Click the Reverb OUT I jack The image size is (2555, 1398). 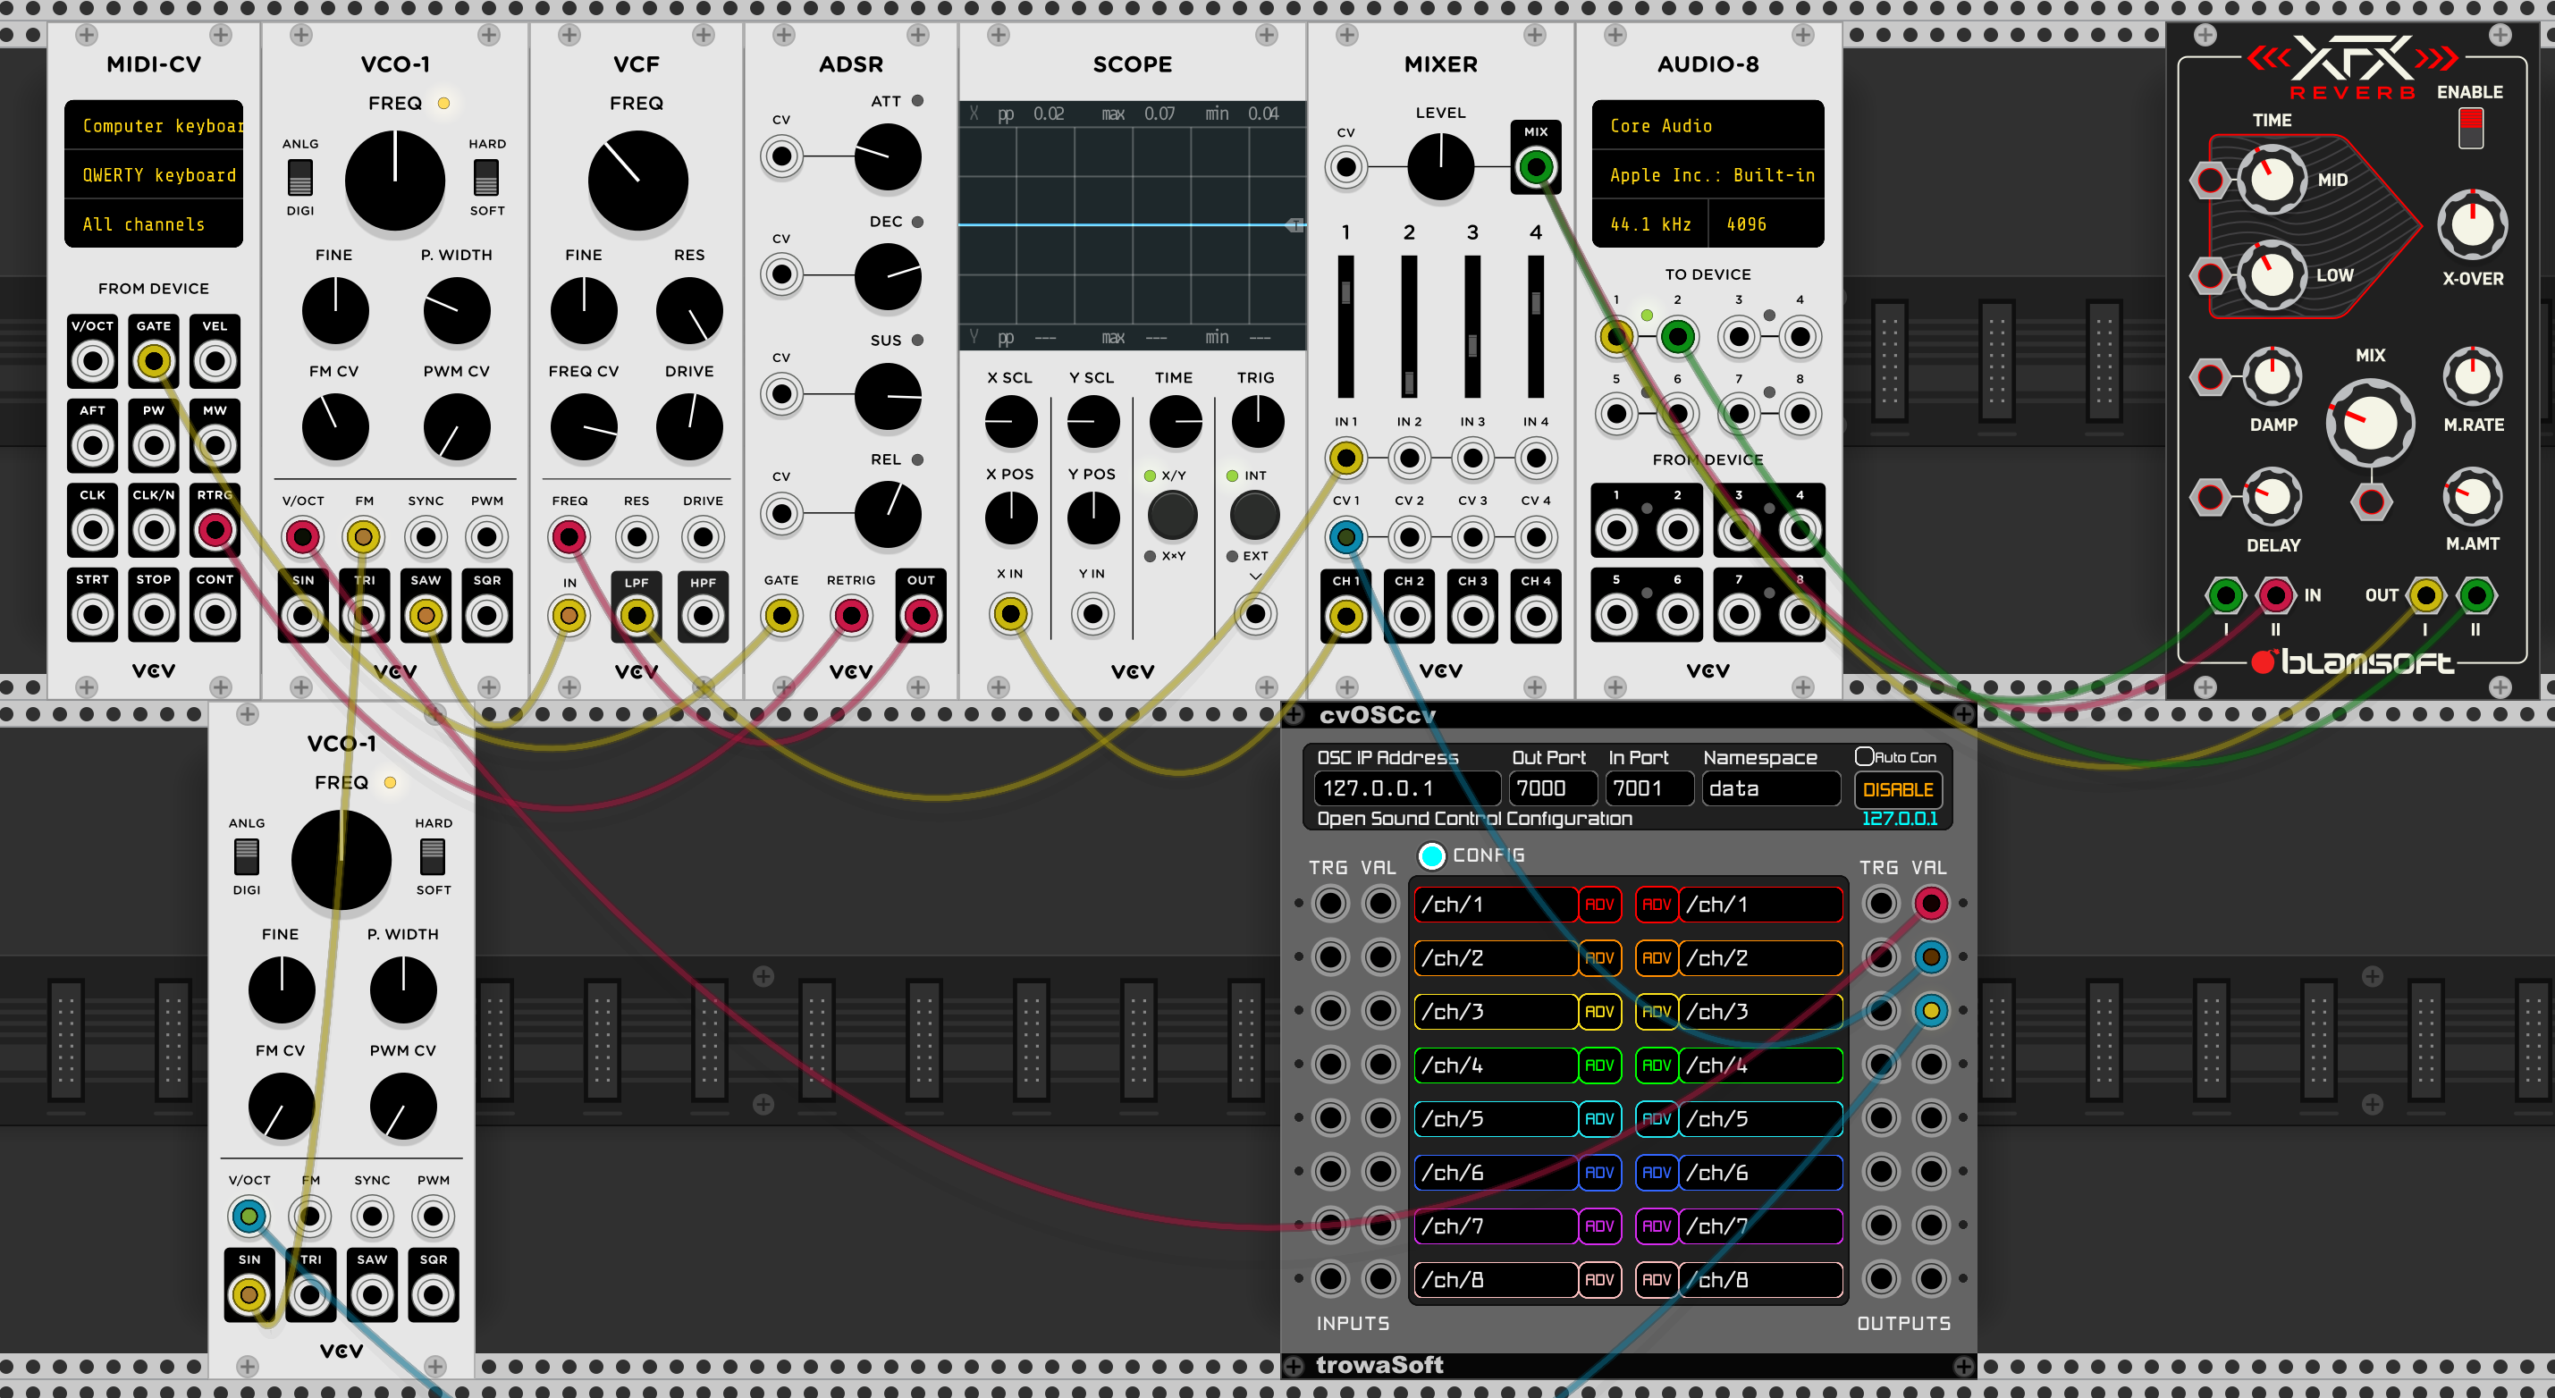(x=2425, y=596)
